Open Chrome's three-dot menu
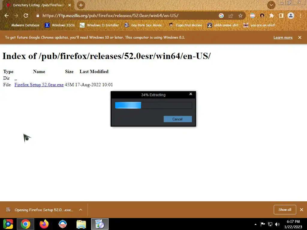This screenshot has height=230, width=307. point(300,16)
